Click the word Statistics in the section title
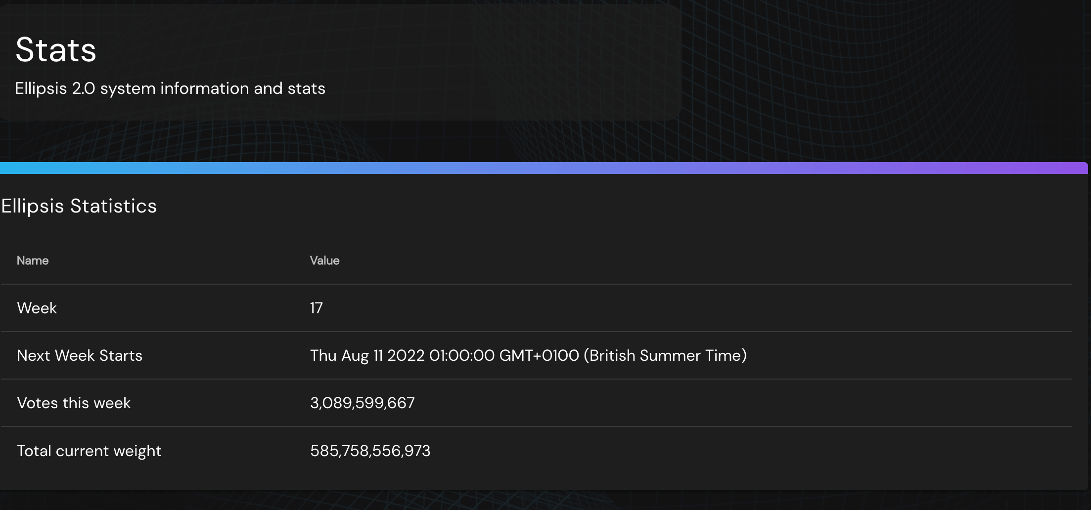This screenshot has height=510, width=1091. pyautogui.click(x=113, y=206)
